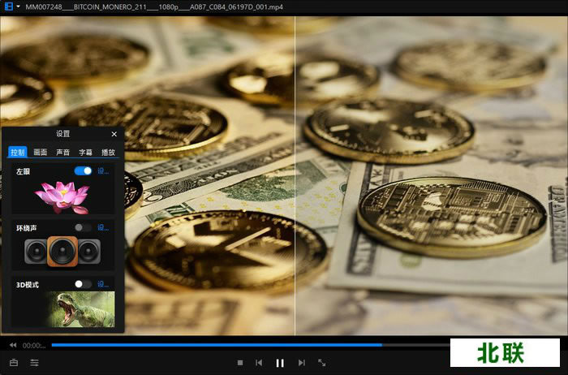Enable the 环绕声 surround sound toggle

click(83, 228)
